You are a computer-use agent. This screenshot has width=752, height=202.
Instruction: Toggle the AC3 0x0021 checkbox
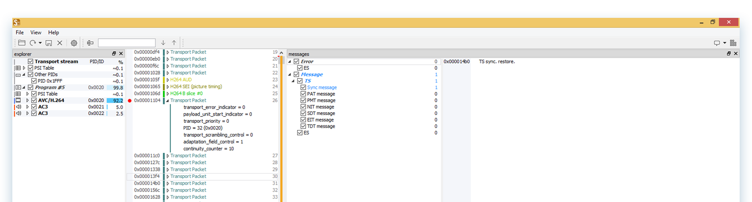point(34,107)
